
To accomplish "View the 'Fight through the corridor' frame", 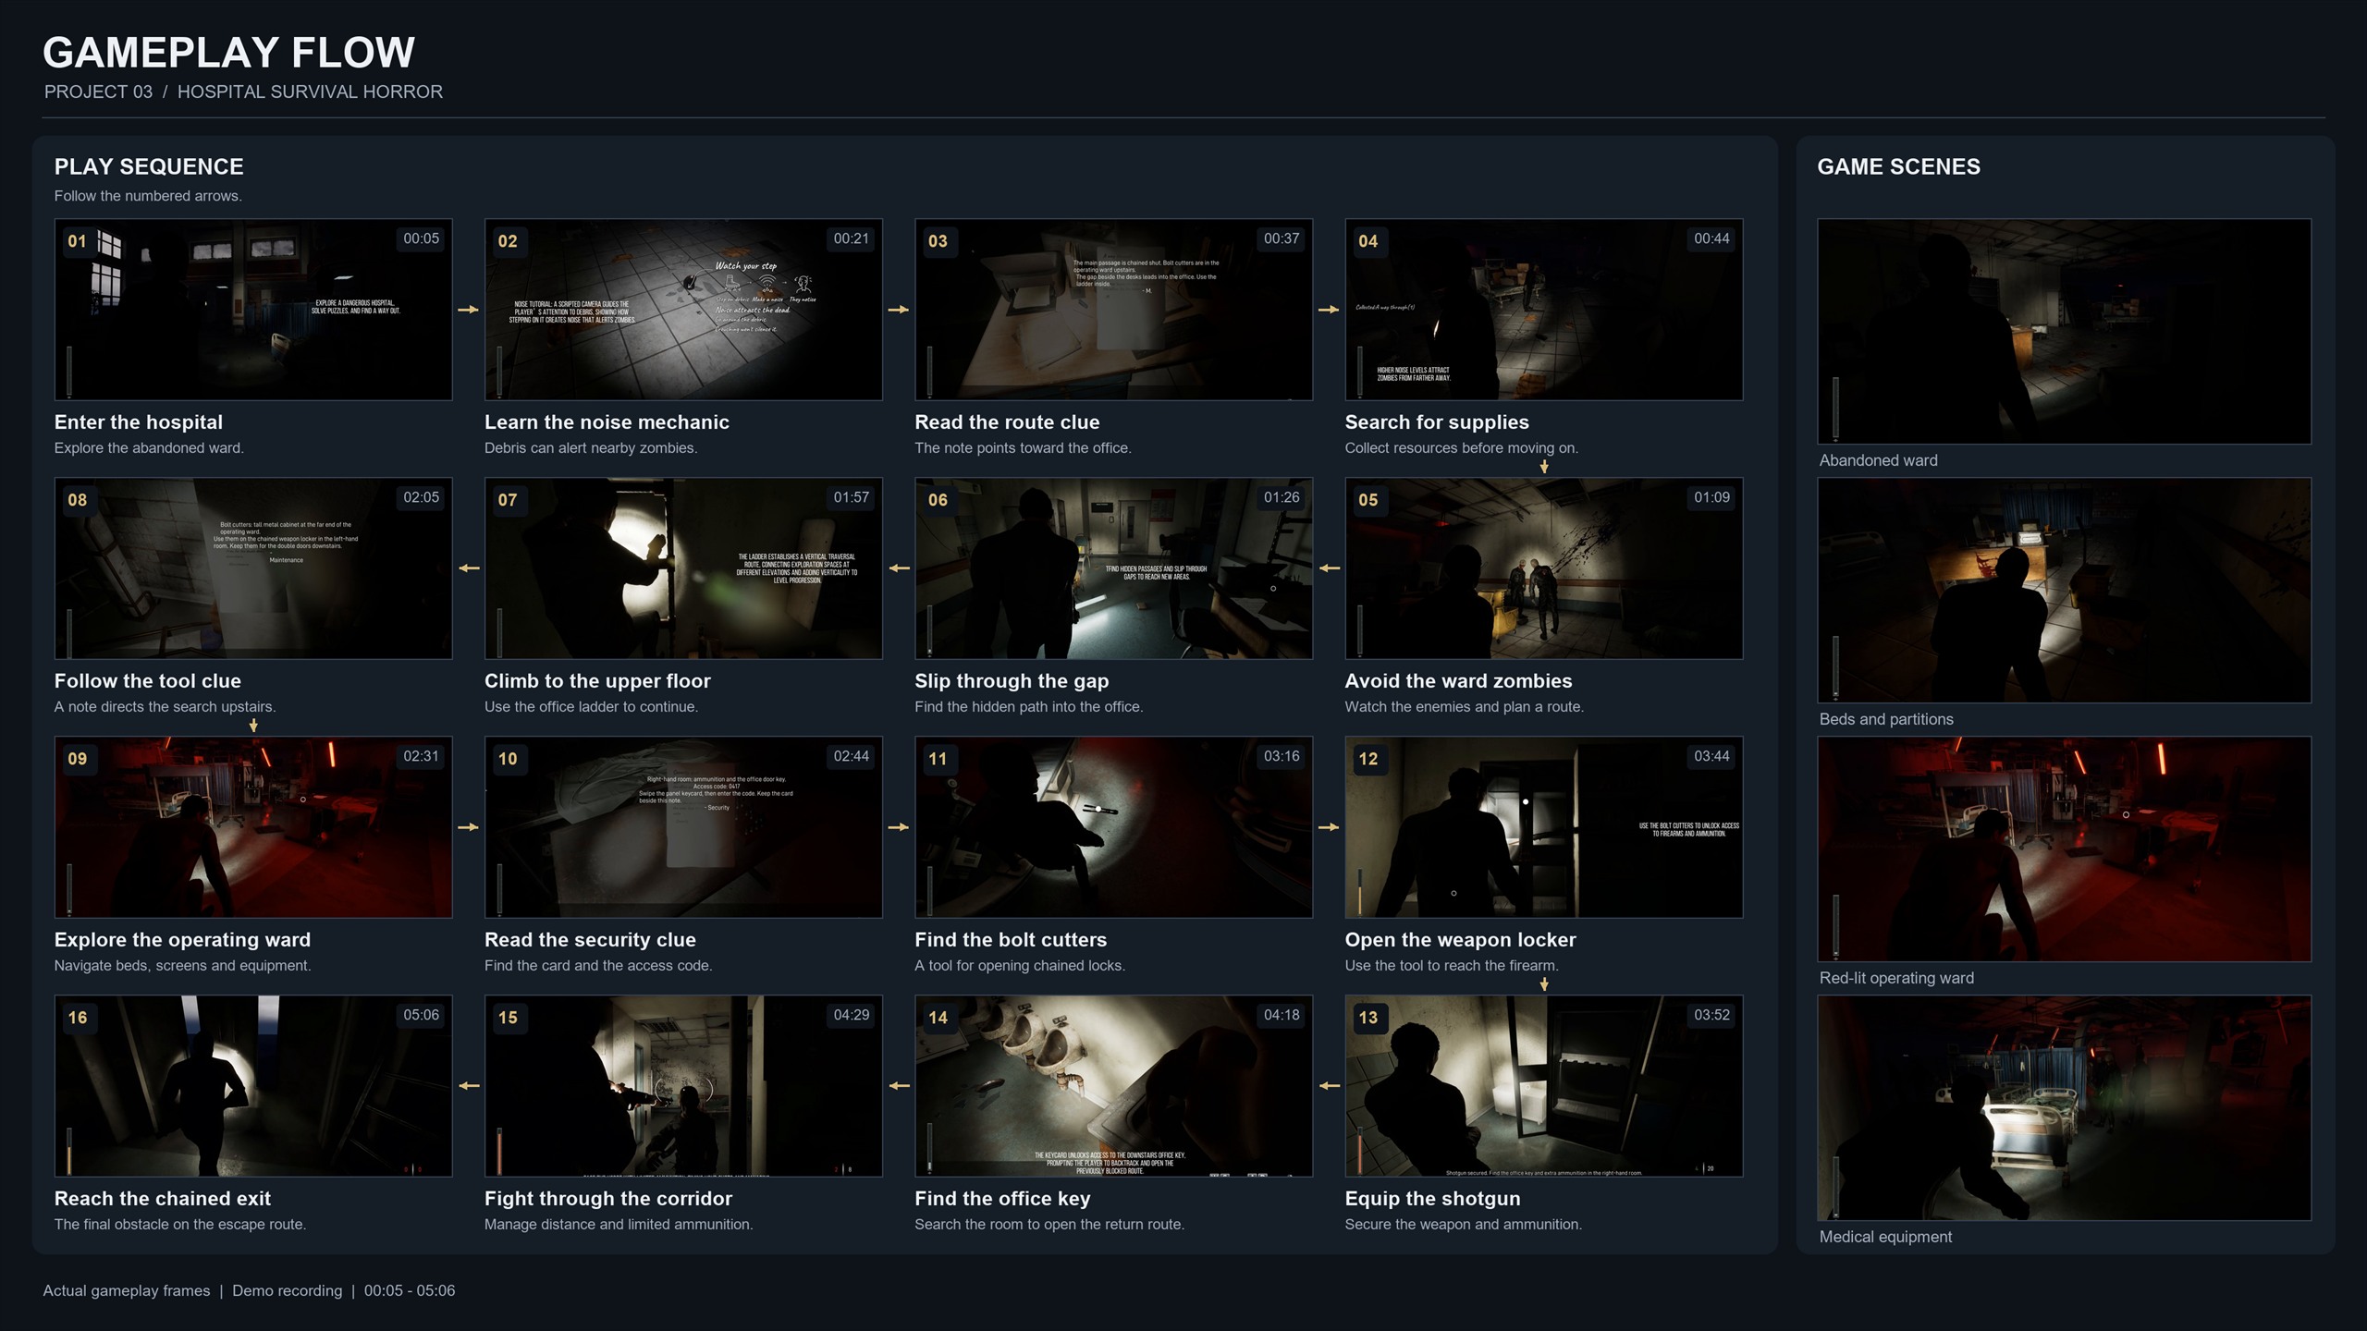I will tap(683, 1086).
